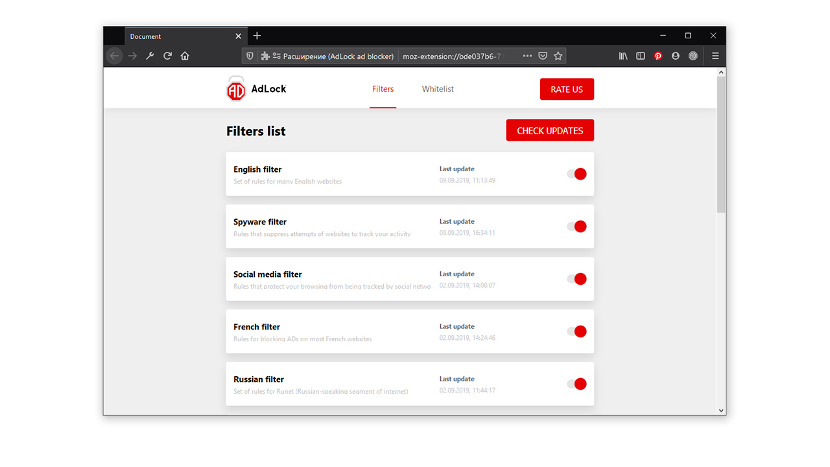The image size is (830, 467).
Task: Click the Social media filter description text
Action: (x=332, y=286)
